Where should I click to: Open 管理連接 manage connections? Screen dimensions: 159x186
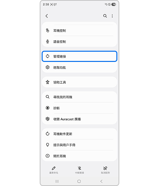79,56
